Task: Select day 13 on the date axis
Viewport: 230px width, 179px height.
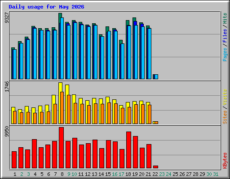Action: 94,174
